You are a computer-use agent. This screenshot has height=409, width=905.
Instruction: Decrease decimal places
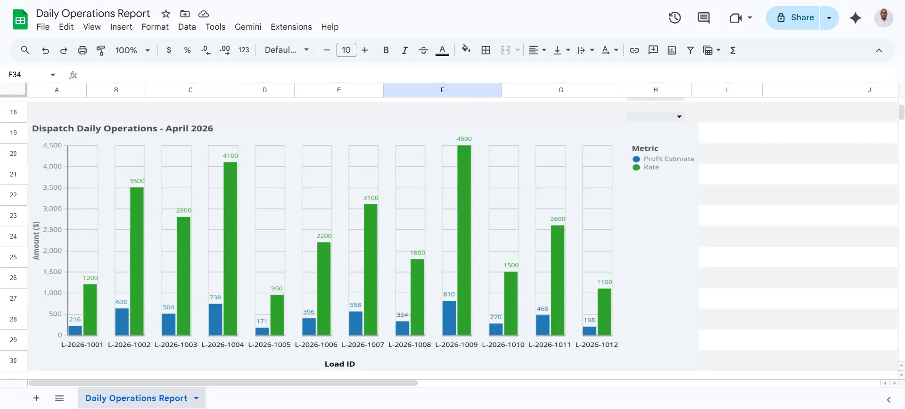coord(206,50)
